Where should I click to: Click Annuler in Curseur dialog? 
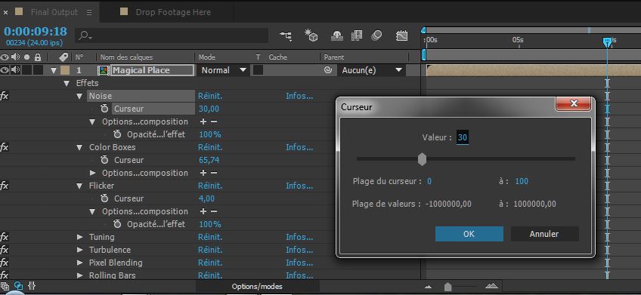544,234
